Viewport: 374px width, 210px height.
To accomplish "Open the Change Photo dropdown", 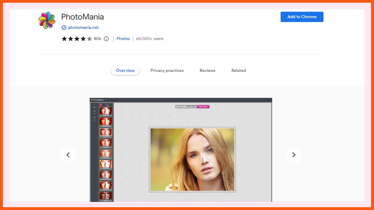I will [181, 107].
